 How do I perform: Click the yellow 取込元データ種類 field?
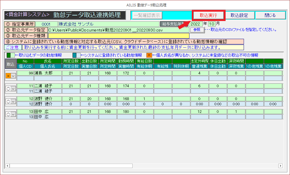118,36
